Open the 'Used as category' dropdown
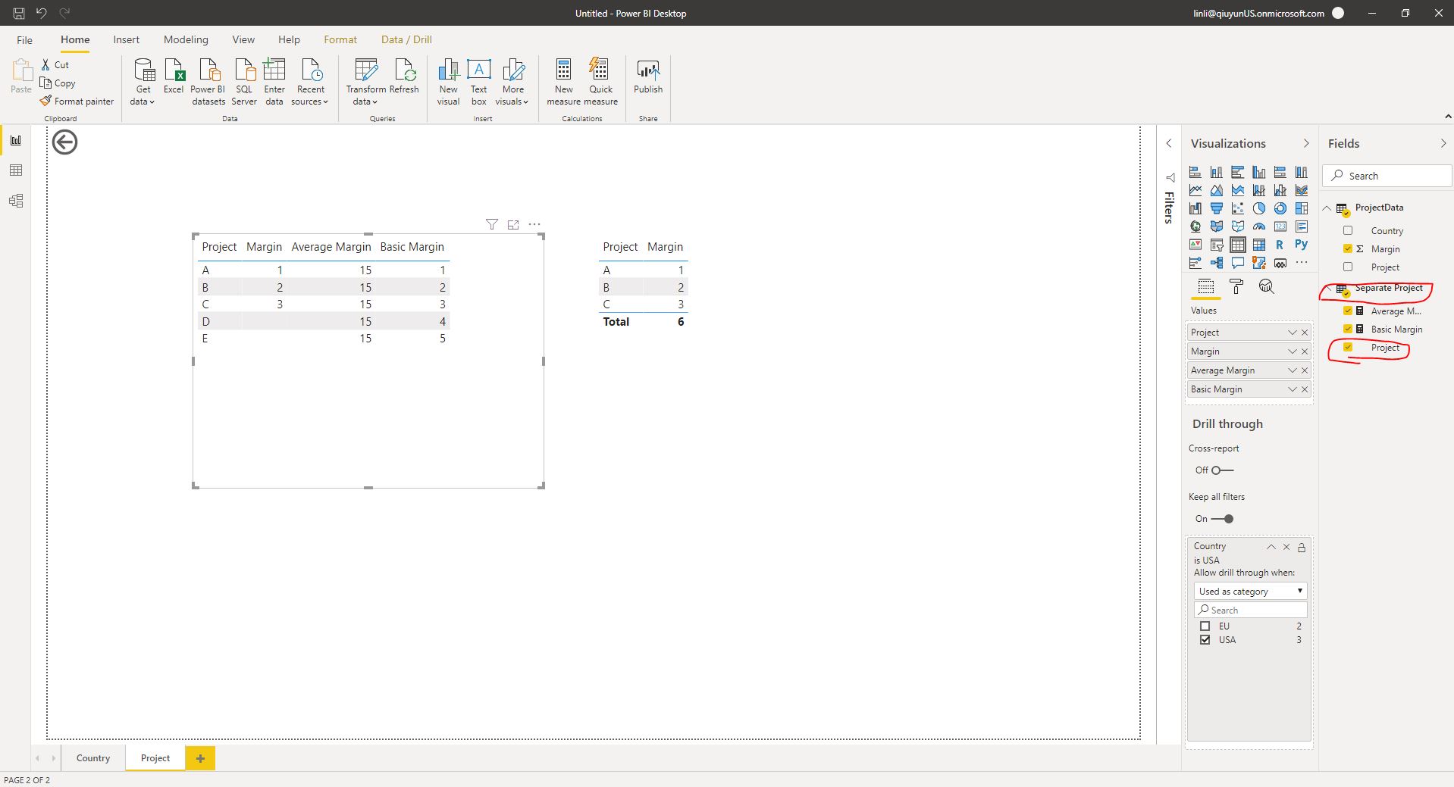The height and width of the screenshot is (787, 1454). 1250,591
